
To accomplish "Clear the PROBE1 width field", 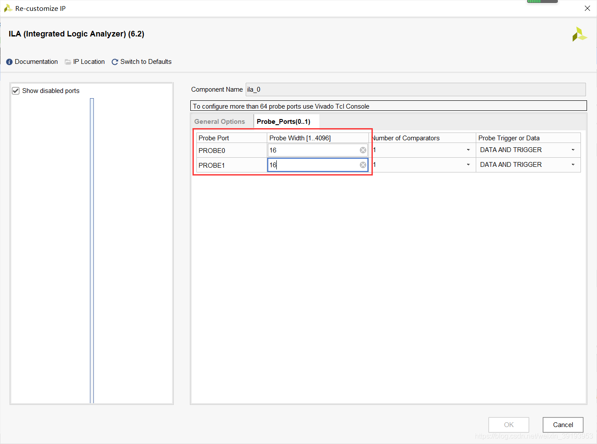I will 363,165.
